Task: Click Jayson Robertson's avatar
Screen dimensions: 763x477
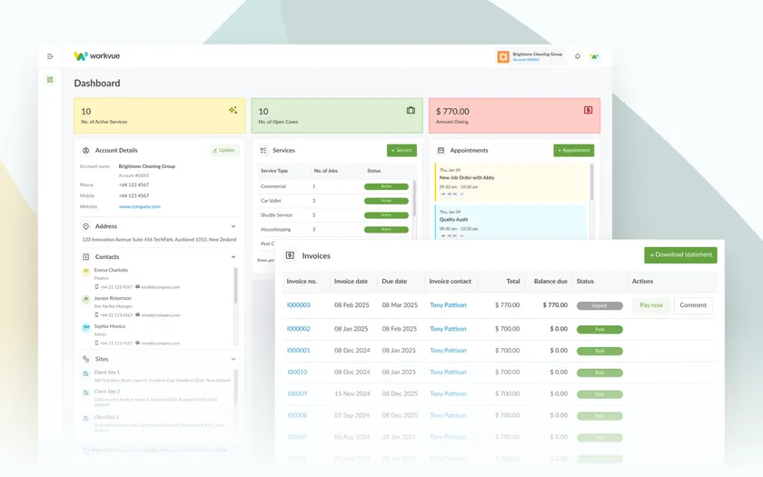Action: [x=86, y=299]
